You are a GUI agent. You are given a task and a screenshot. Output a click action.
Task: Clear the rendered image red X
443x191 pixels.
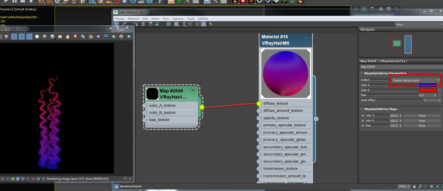point(75,37)
